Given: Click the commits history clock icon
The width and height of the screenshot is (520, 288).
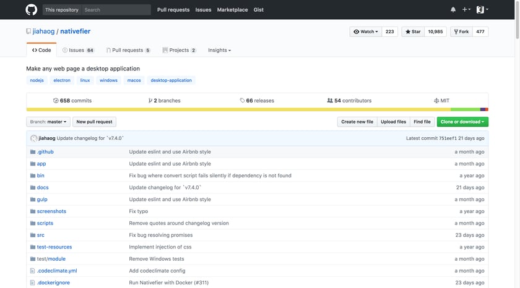Looking at the screenshot, I should 56,101.
